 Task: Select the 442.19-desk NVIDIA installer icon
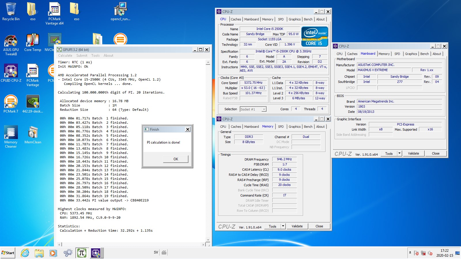pos(33,104)
